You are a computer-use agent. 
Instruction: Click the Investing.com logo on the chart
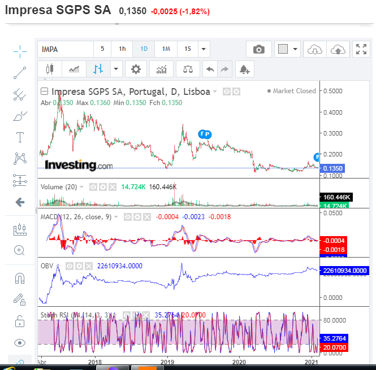tap(79, 165)
